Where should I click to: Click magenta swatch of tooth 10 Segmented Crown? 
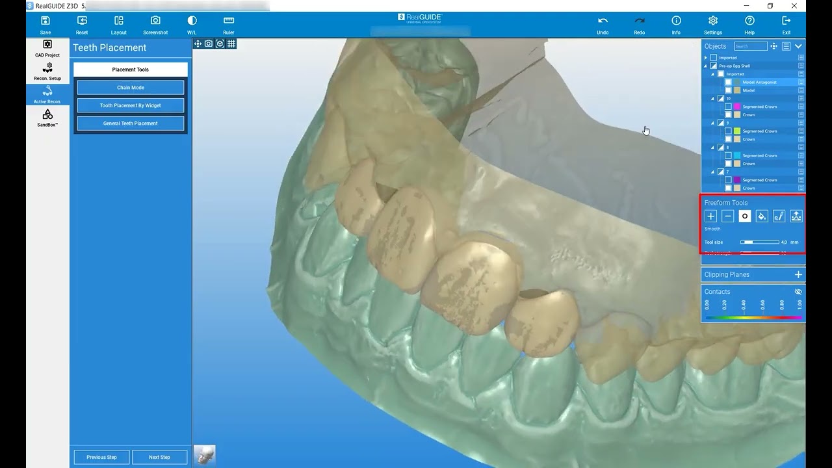click(737, 107)
